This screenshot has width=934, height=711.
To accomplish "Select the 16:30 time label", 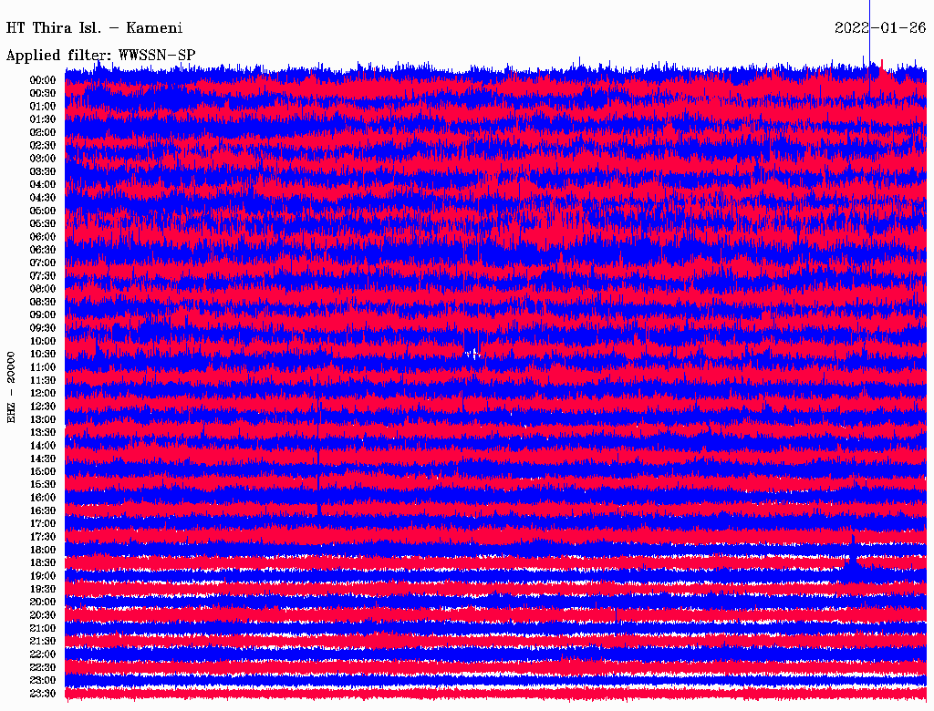I will (x=43, y=511).
